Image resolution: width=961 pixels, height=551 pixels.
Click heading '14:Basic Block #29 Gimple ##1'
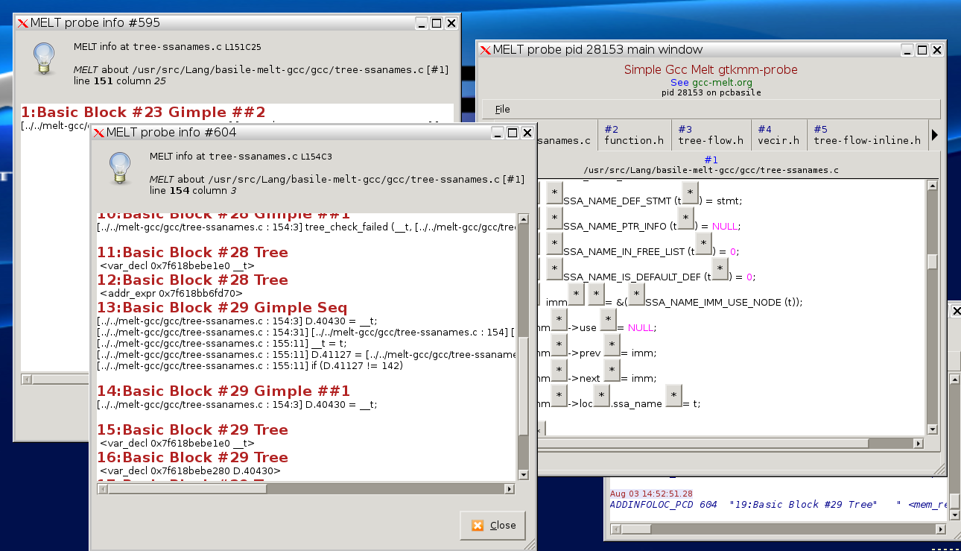[x=223, y=391]
